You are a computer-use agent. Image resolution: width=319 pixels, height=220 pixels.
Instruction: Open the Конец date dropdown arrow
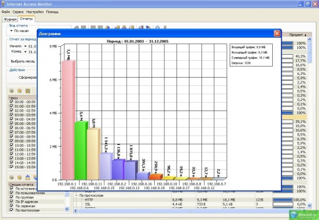click(x=25, y=52)
